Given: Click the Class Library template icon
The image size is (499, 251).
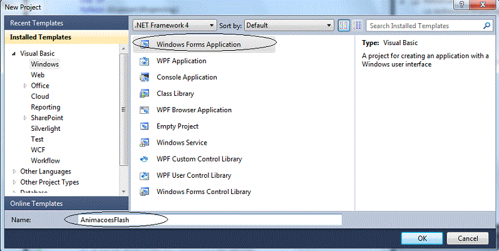Looking at the screenshot, I should [145, 93].
